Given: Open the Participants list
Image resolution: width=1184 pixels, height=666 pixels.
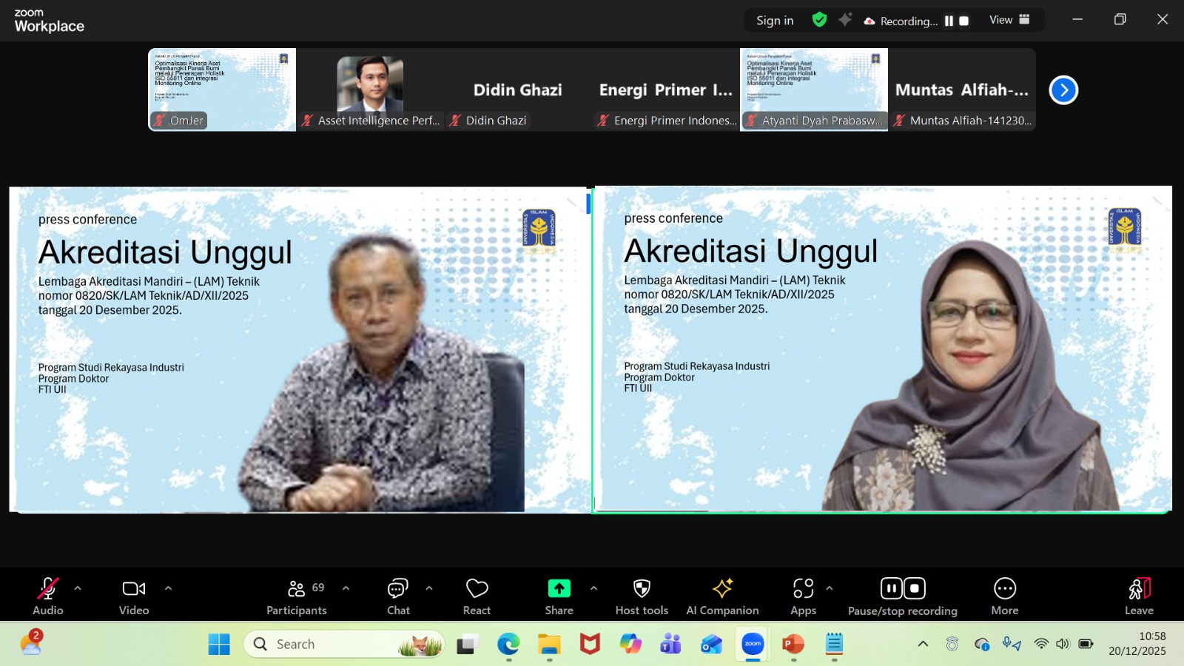Looking at the screenshot, I should tap(297, 596).
